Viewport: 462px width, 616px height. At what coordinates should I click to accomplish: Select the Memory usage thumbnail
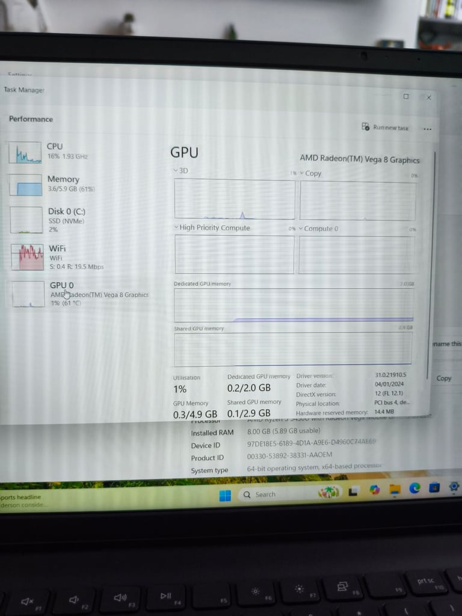click(25, 185)
